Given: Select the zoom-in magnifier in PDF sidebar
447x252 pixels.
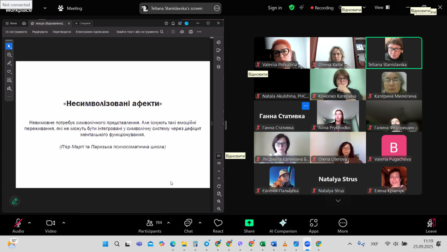Looking at the screenshot, I should tap(219, 201).
